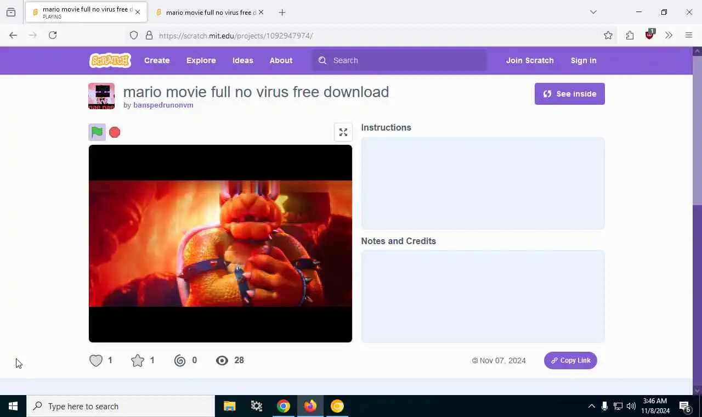Click the site security padlock icon

tap(149, 36)
